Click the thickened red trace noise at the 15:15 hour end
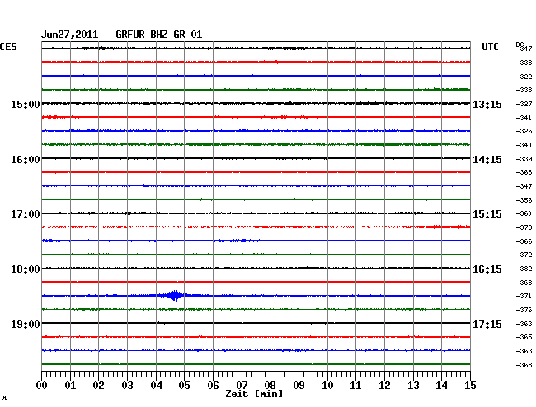 click(446, 227)
